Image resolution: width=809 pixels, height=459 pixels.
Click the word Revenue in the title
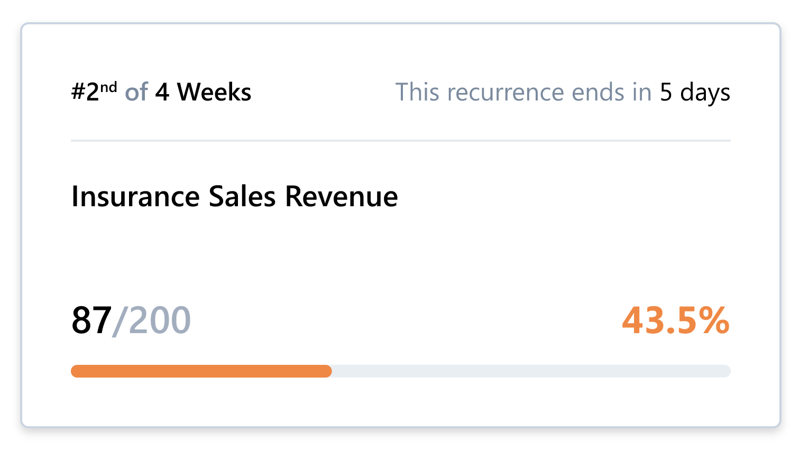[341, 197]
